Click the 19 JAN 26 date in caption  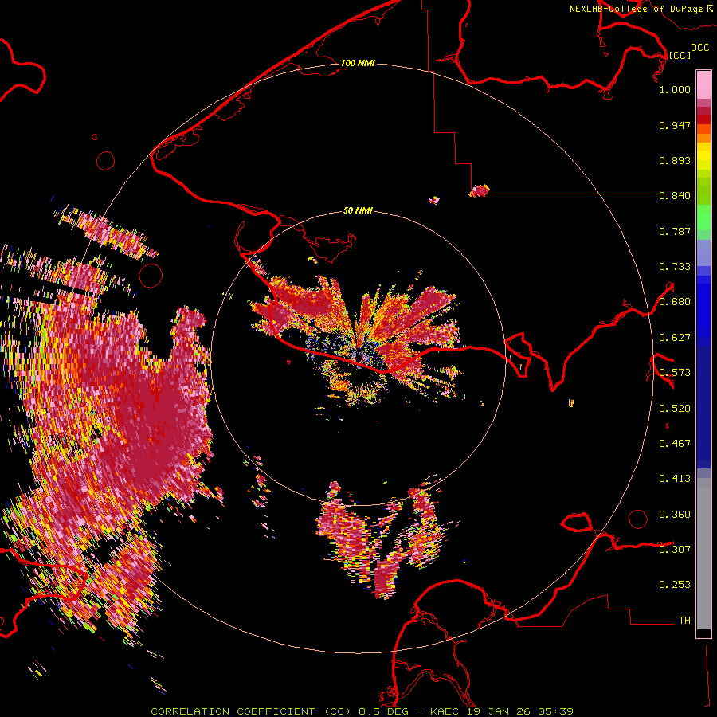pyautogui.click(x=499, y=711)
